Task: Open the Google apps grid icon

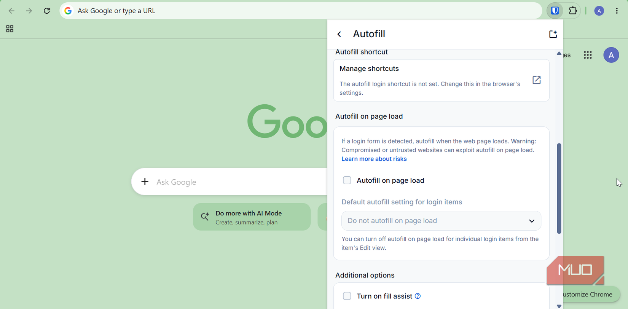Action: coord(588,55)
